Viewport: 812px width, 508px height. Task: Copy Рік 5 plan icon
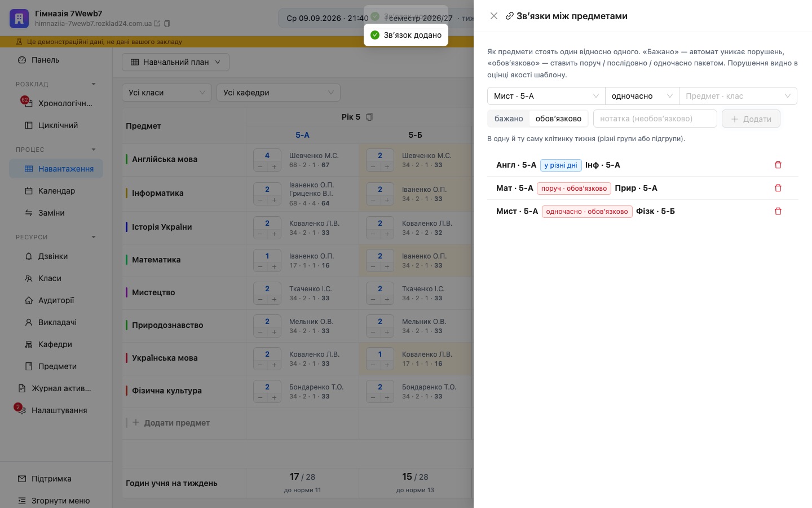(369, 117)
